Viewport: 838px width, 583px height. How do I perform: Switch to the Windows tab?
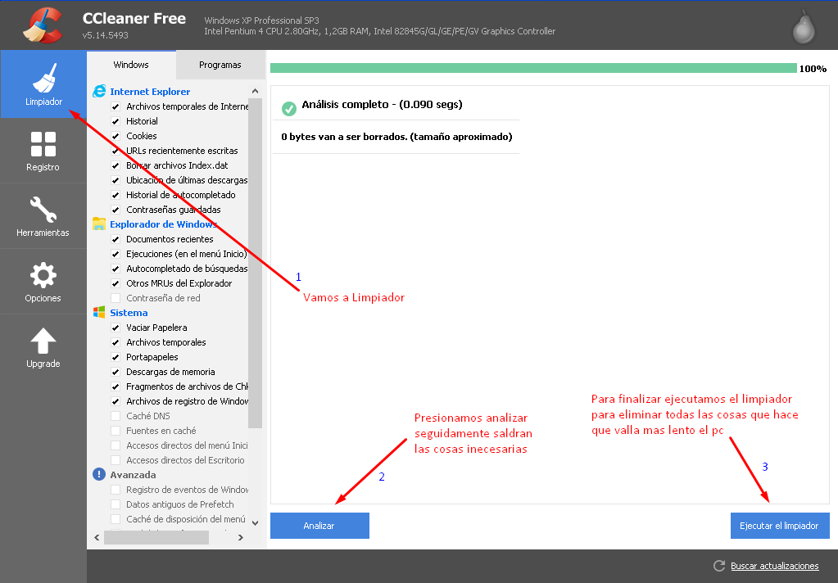pos(131,65)
